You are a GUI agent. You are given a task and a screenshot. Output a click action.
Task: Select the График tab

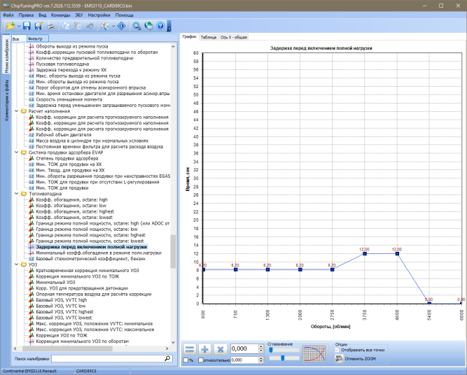point(190,37)
